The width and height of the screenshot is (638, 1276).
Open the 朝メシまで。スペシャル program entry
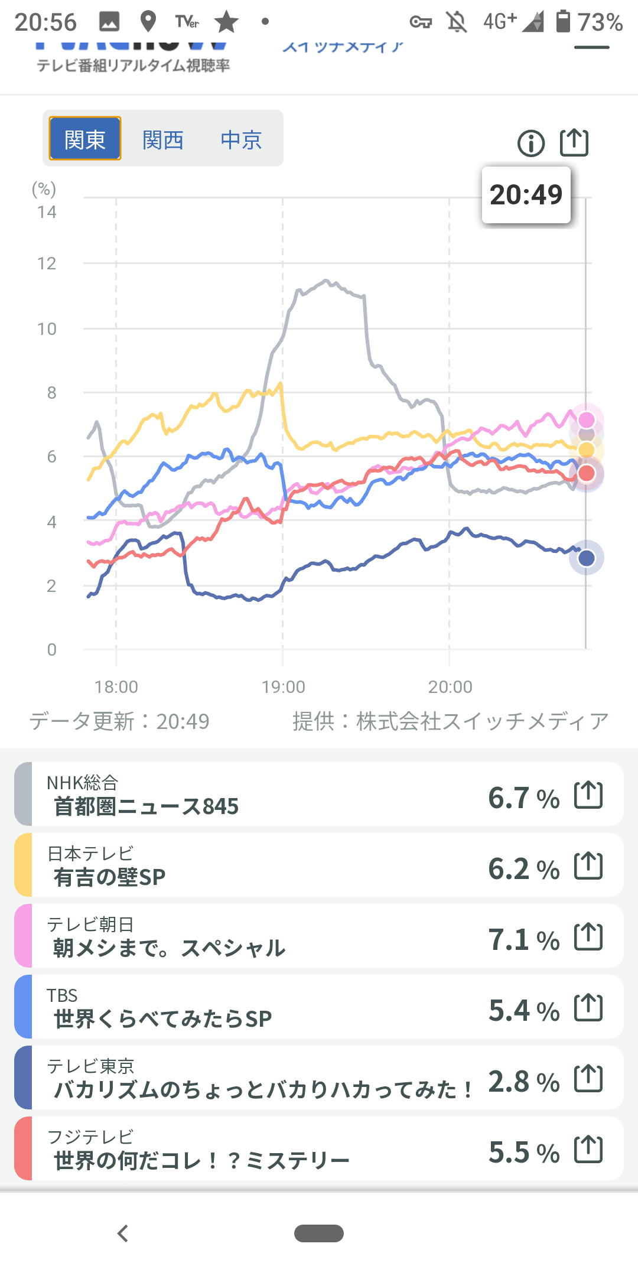pos(169,948)
